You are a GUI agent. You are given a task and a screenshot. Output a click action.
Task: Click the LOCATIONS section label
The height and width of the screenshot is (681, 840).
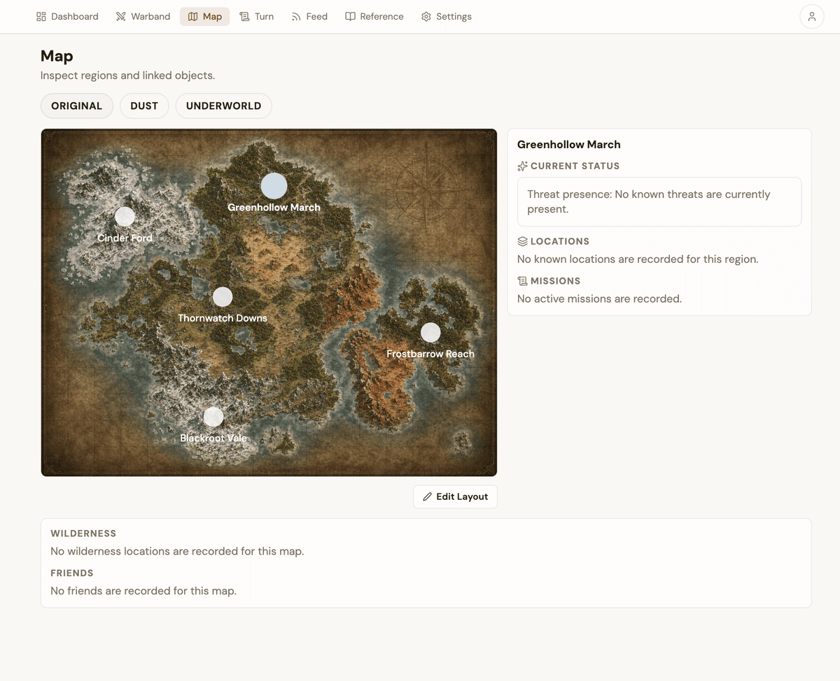[x=560, y=241]
